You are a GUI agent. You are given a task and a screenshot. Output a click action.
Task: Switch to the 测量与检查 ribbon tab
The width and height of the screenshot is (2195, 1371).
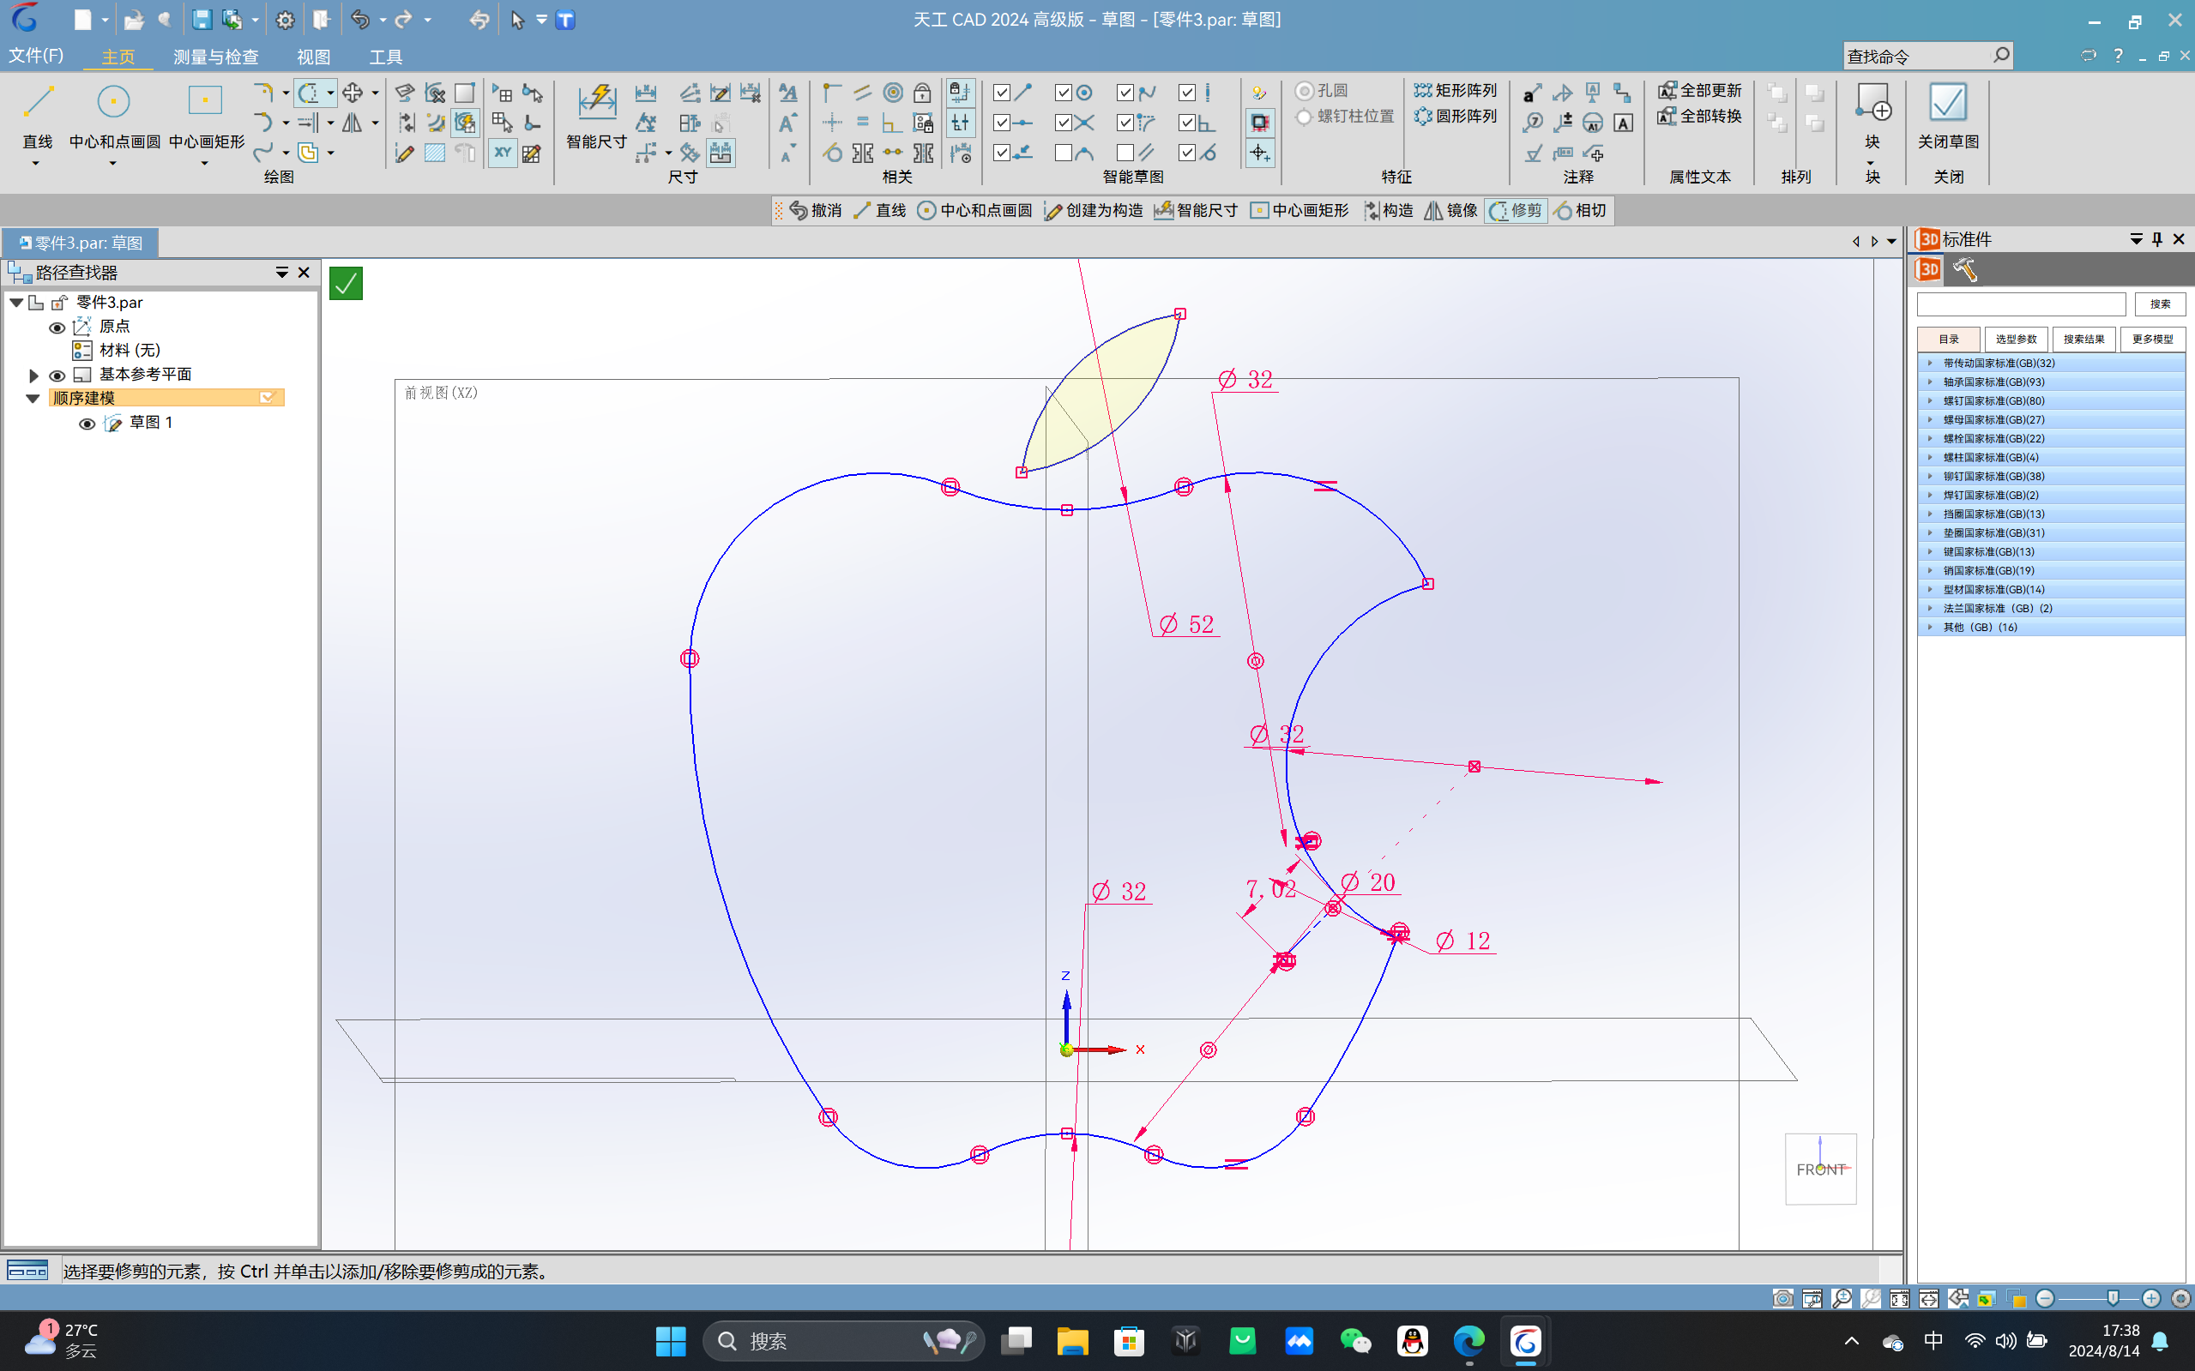tap(216, 57)
